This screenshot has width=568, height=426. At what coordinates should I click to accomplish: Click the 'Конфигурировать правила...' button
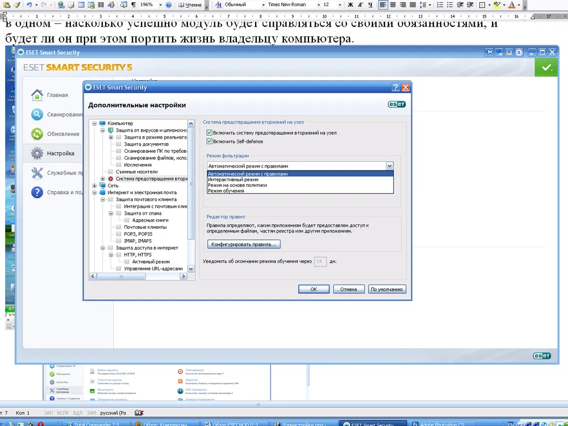(x=244, y=245)
